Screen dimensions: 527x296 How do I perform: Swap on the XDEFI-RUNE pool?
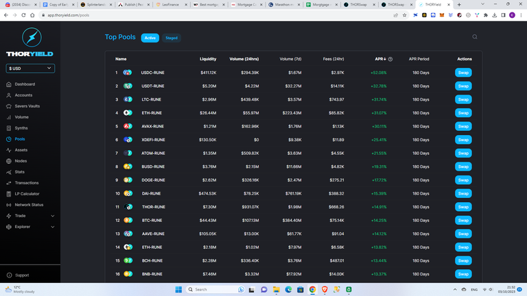tap(463, 140)
